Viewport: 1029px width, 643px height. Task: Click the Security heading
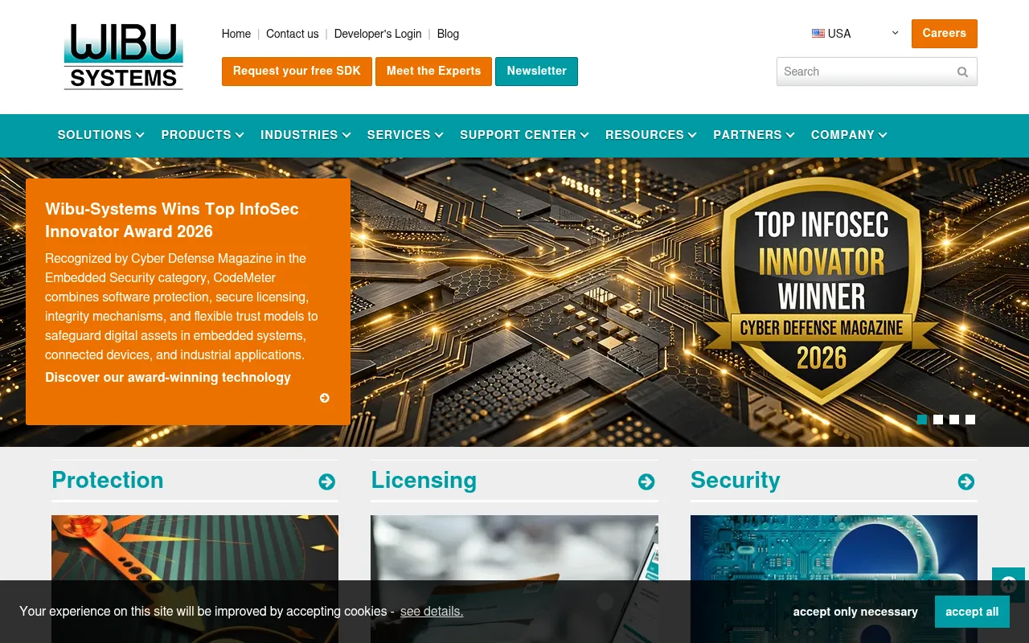pyautogui.click(x=736, y=480)
